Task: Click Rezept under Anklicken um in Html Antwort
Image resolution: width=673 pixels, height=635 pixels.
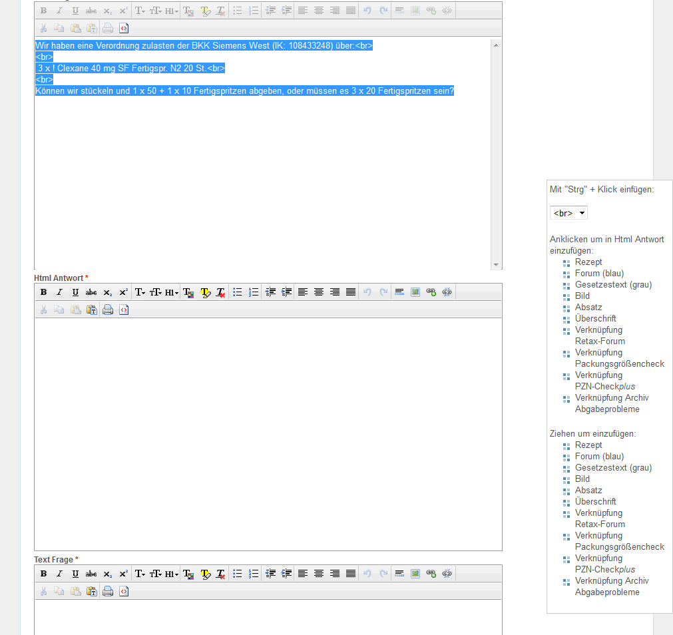Action: [x=588, y=262]
